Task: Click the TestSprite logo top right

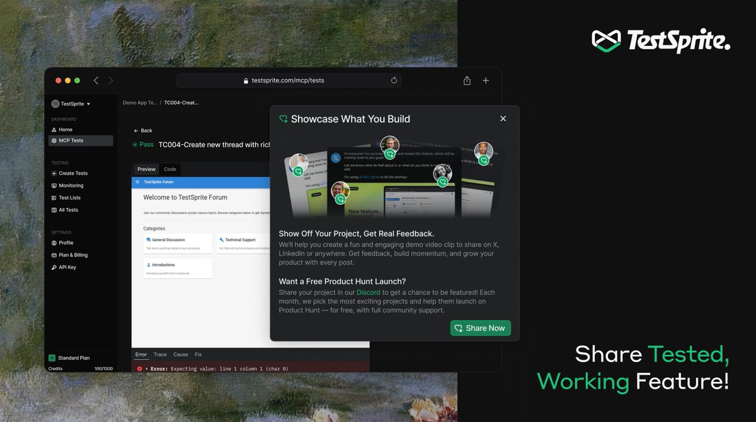Action: point(661,41)
